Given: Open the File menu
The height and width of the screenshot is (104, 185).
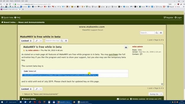Looking at the screenshot, I should point(1,1).
